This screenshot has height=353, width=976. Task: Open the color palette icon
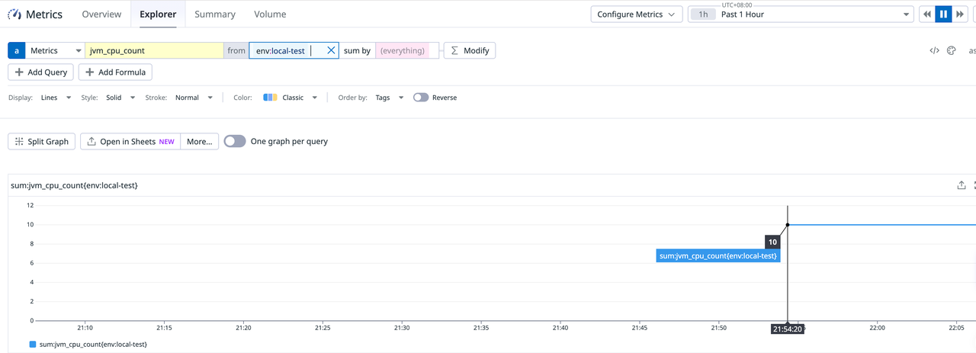952,50
